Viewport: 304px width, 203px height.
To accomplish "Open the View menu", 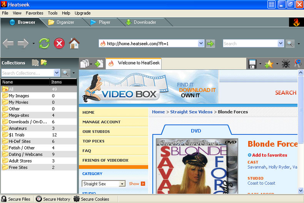I will pyautogui.click(x=17, y=13).
